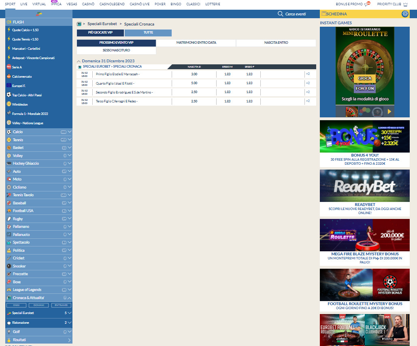Click the Calcio soccer ball icon
Screen dimensions: 417x346
[x=9, y=132]
